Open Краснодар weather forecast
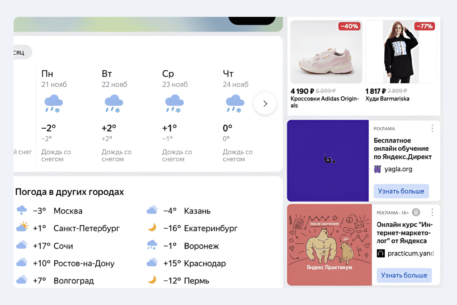Viewport: 457px width, 305px height. click(x=205, y=263)
